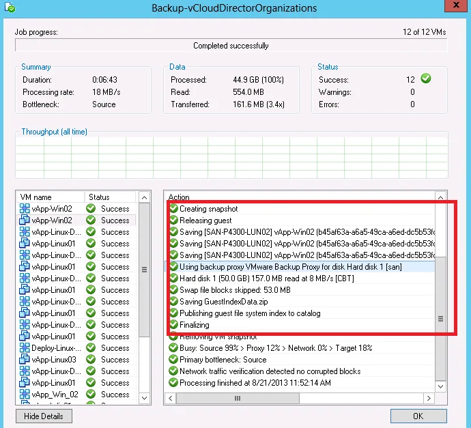Click the green check next to Success count
Screen dimensions: 471x428
tap(426, 79)
